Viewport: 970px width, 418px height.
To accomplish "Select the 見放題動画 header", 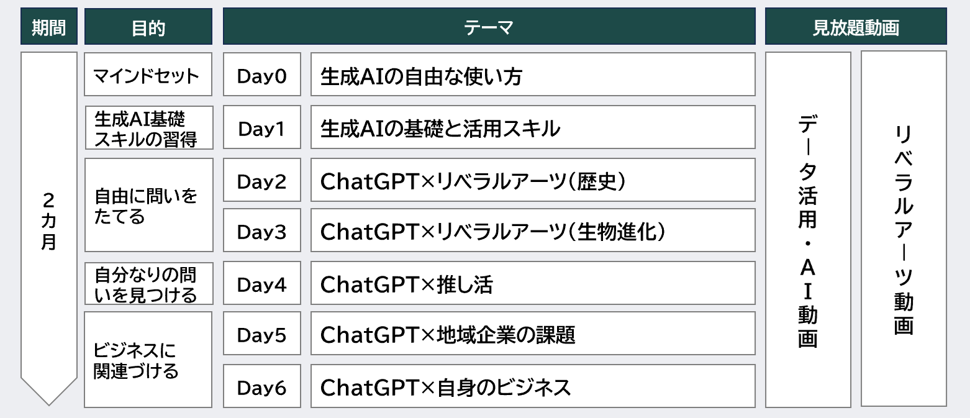I will pos(855,27).
